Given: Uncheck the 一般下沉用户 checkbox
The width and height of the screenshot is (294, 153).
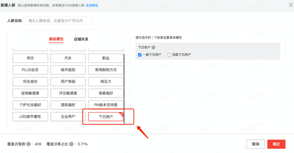Looking at the screenshot, I should point(140,54).
